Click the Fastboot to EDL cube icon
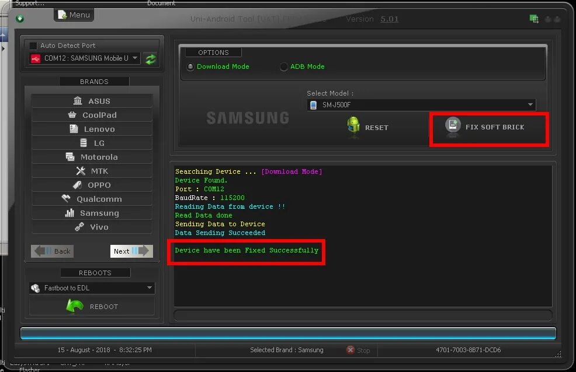This screenshot has width=576, height=372. [35, 288]
